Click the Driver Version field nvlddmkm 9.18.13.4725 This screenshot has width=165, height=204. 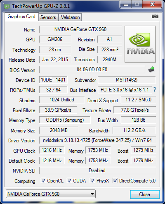98,140
